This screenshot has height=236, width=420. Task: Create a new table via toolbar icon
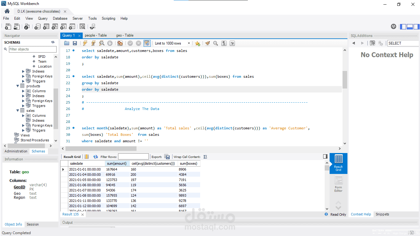click(46, 27)
